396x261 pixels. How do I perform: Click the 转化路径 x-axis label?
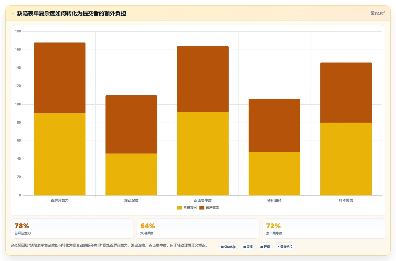click(274, 200)
